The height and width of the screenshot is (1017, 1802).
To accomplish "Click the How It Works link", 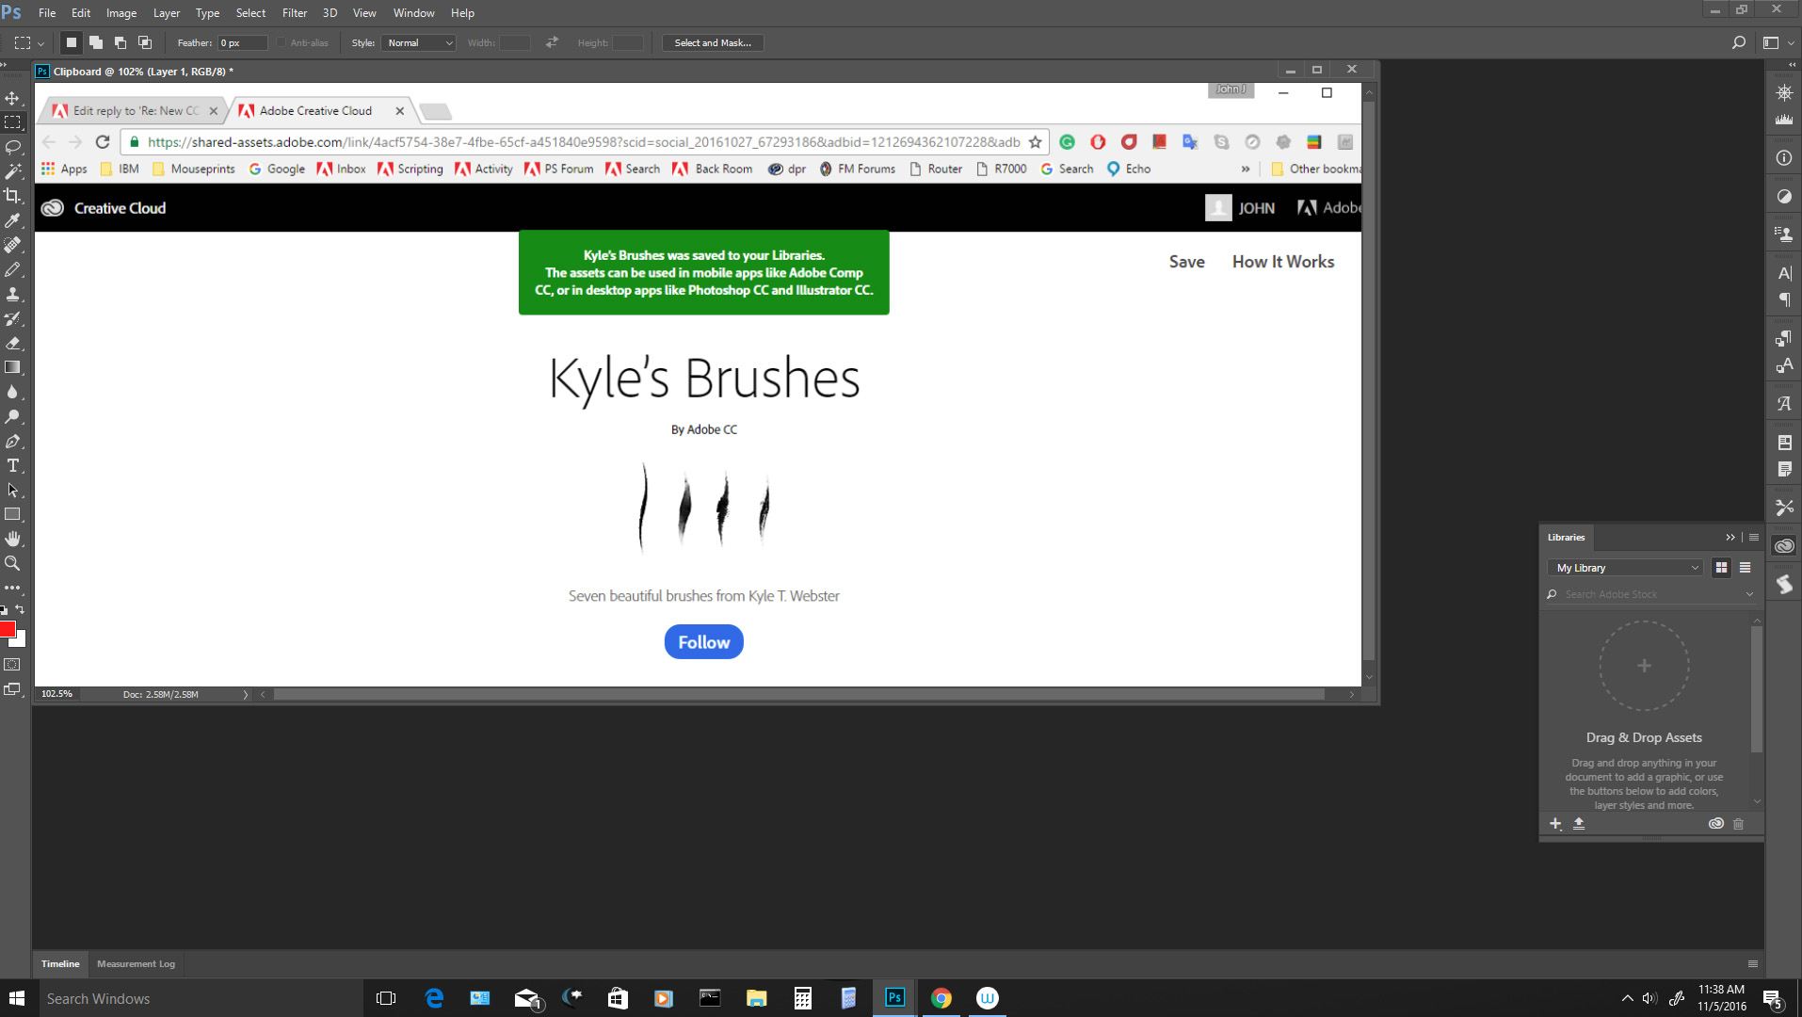I will pyautogui.click(x=1283, y=262).
